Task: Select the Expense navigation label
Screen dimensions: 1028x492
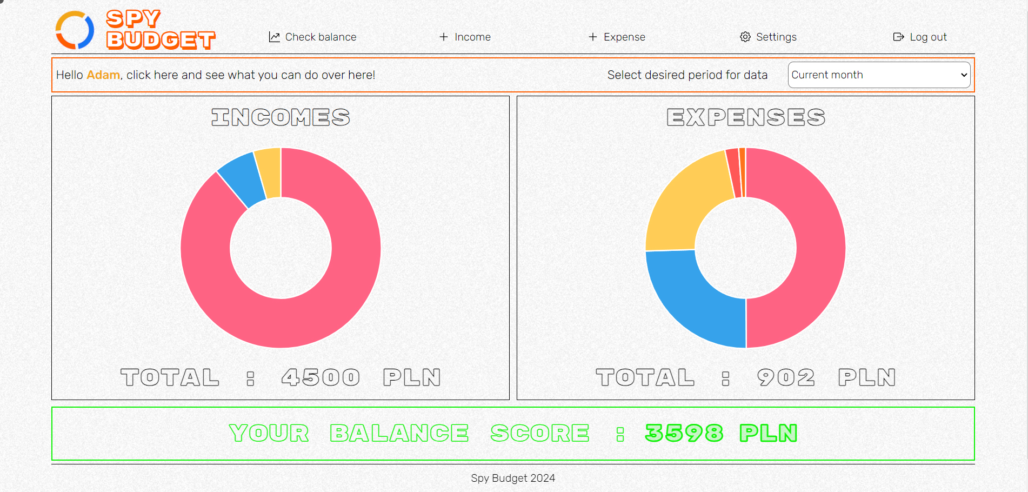Action: [x=624, y=37]
